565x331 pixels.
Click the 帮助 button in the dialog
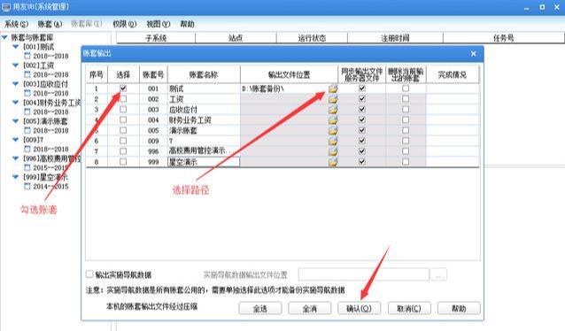pyautogui.click(x=459, y=309)
